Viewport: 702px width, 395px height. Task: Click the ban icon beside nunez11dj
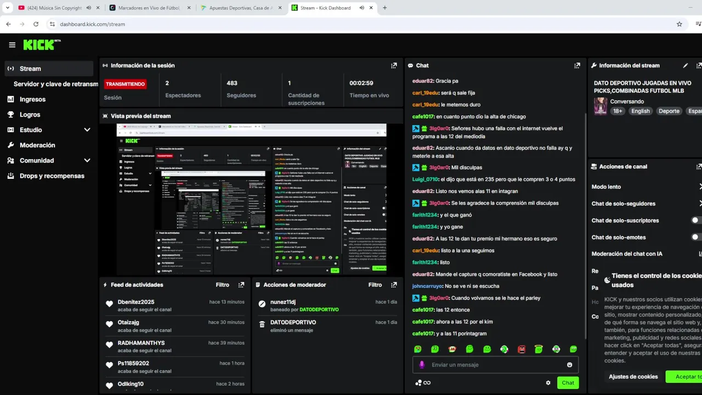tap(262, 304)
